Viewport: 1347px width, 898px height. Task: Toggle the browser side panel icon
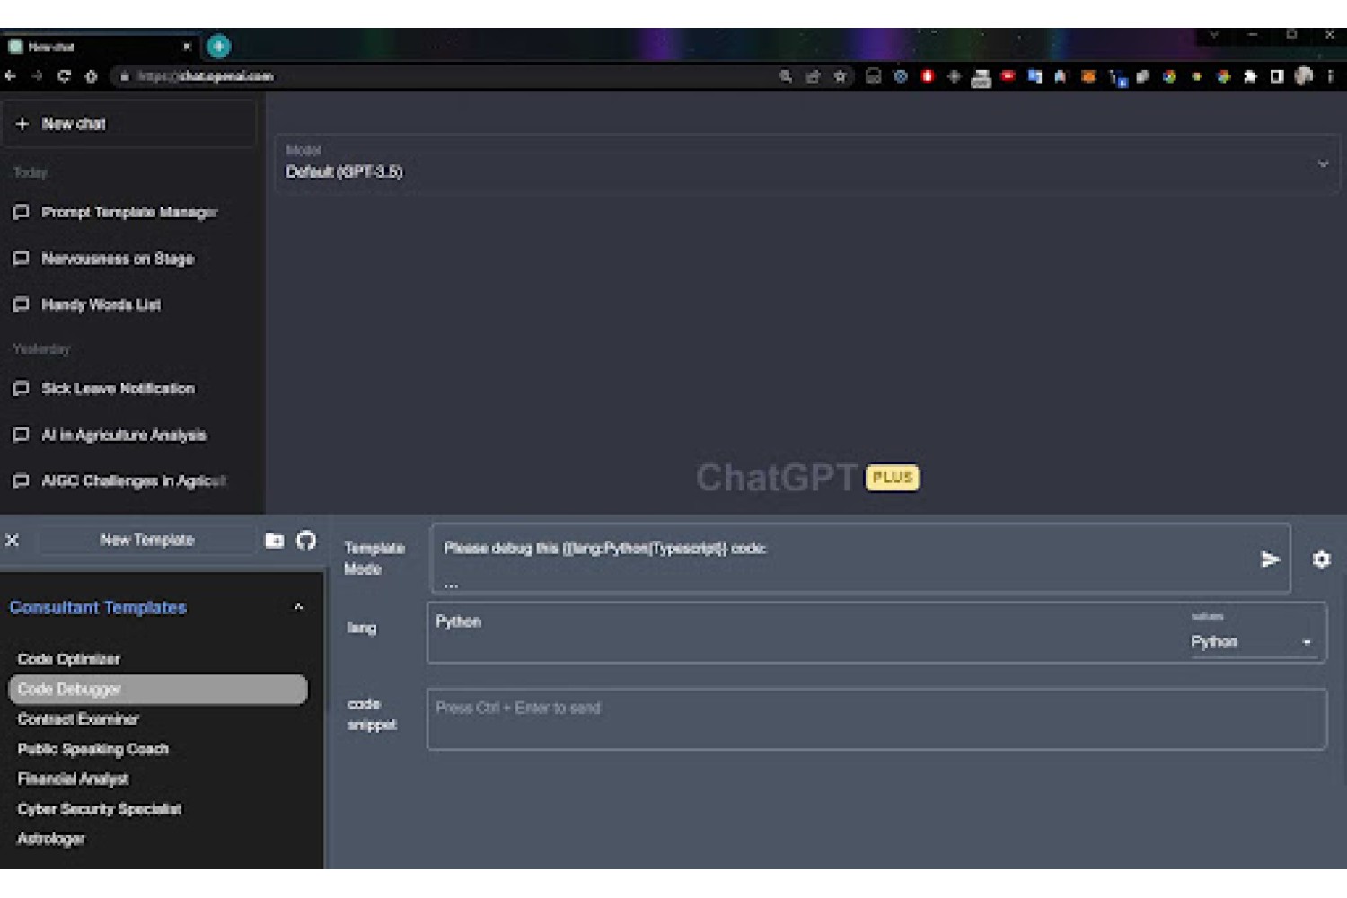(x=1277, y=76)
